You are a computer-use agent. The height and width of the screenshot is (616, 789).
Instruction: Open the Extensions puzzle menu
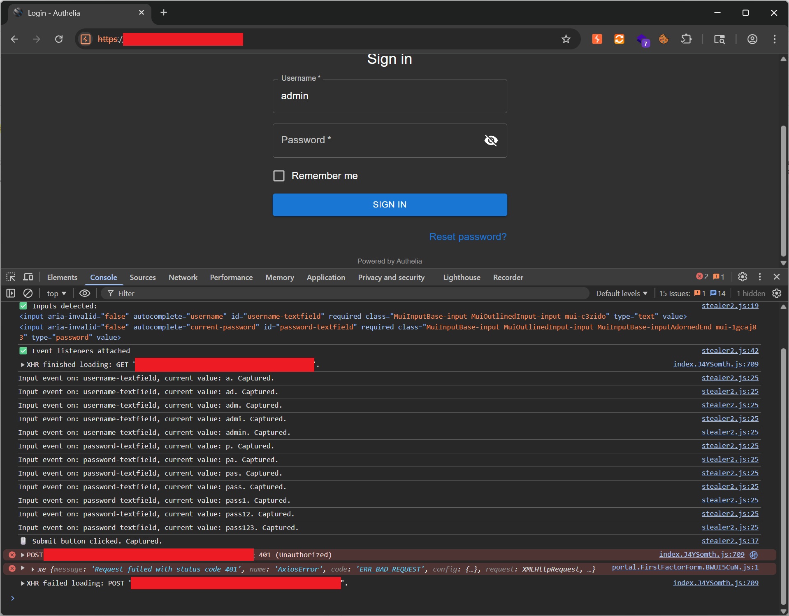pos(686,39)
